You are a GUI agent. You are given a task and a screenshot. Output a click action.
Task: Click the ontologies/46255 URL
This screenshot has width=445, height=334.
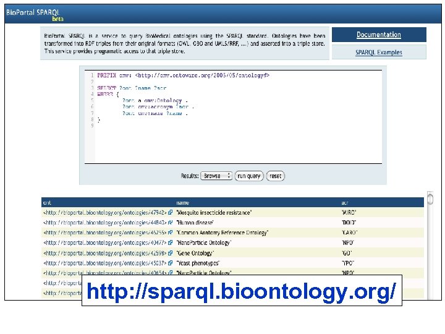tap(104, 233)
